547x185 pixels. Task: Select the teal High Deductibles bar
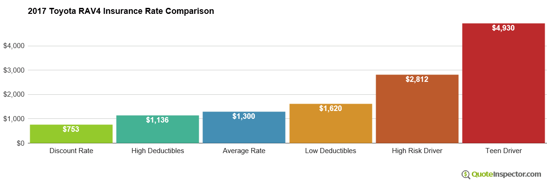(x=157, y=132)
